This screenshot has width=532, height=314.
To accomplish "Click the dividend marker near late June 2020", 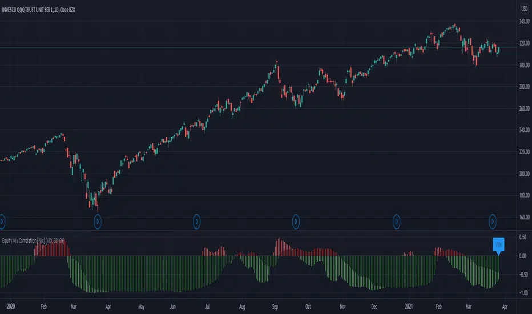I will pyautogui.click(x=196, y=222).
